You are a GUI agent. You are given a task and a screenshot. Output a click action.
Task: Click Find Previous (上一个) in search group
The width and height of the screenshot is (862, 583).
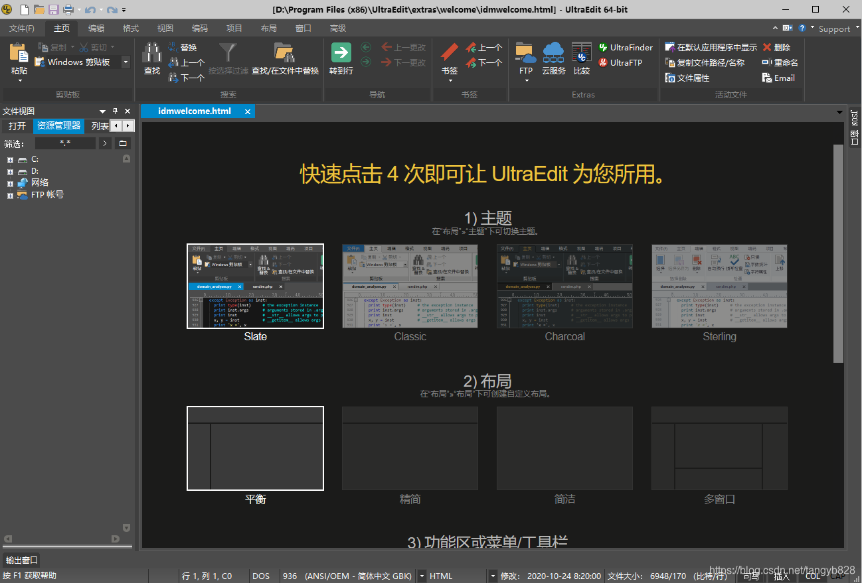click(x=187, y=62)
